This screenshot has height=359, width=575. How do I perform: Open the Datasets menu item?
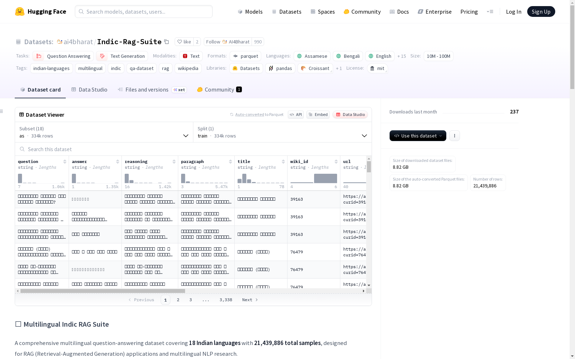tap(286, 11)
